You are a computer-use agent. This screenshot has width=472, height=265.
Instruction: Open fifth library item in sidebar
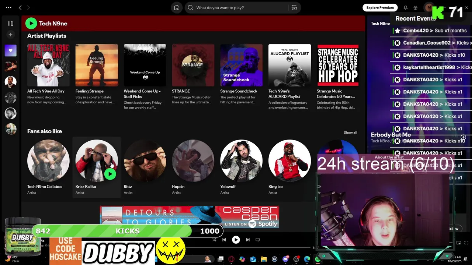[10, 113]
